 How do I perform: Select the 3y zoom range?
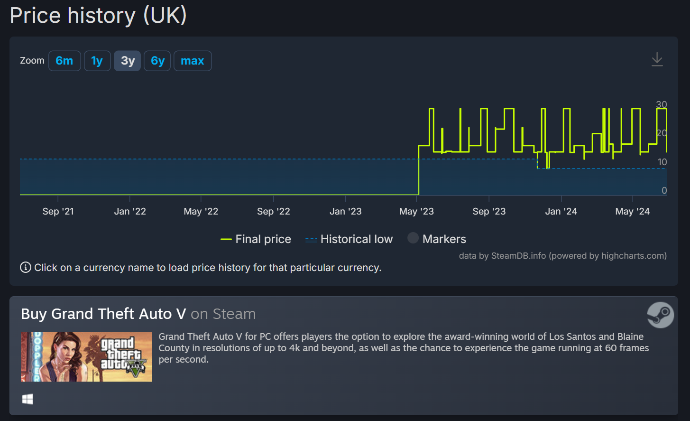[x=128, y=61]
